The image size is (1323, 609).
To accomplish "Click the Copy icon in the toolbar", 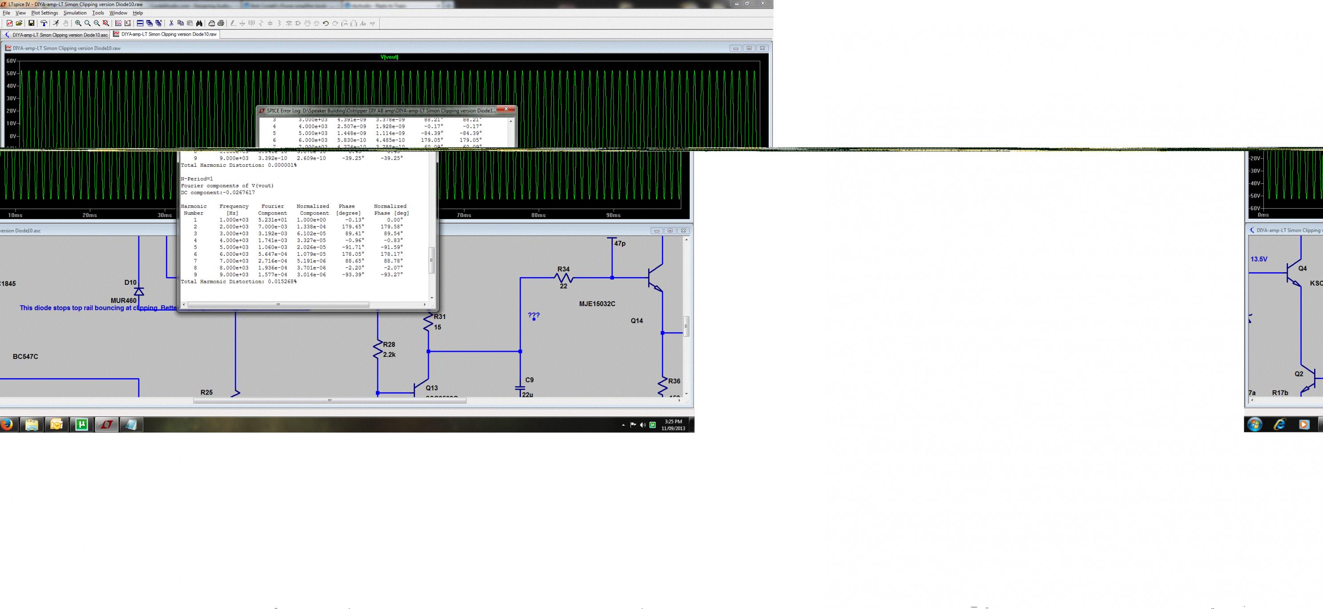I will pos(181,23).
